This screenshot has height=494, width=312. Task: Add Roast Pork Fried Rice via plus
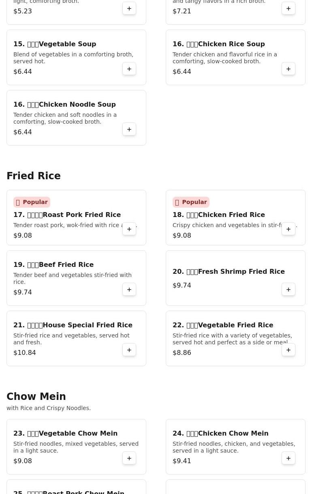(x=129, y=229)
